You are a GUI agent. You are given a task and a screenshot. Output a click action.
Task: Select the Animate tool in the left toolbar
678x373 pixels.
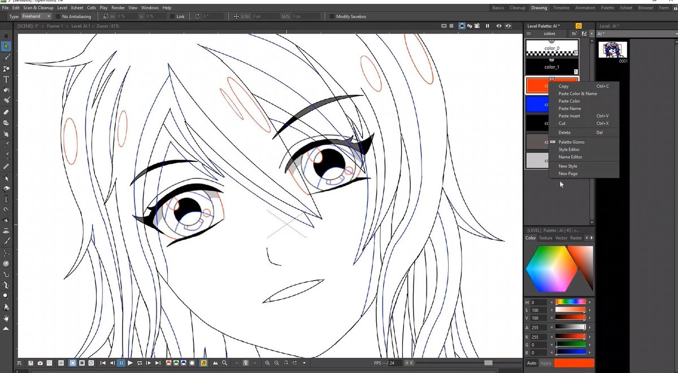point(6,36)
